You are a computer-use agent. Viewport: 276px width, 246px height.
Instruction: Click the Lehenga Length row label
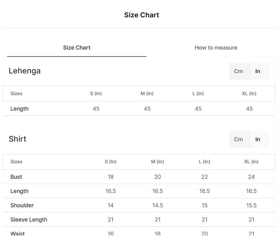coord(19,109)
